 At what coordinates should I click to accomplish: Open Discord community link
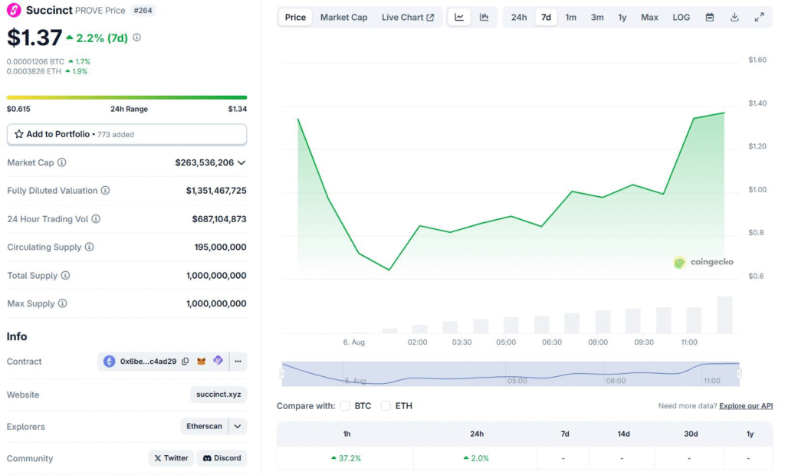point(222,458)
